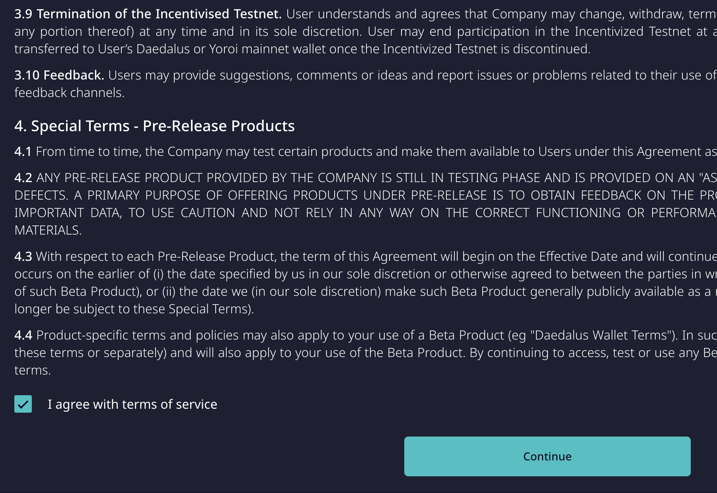Screen dimensions: 717x493
Task: Click the quoted 'Daedalus Wallet Terms' text
Action: click(x=601, y=335)
